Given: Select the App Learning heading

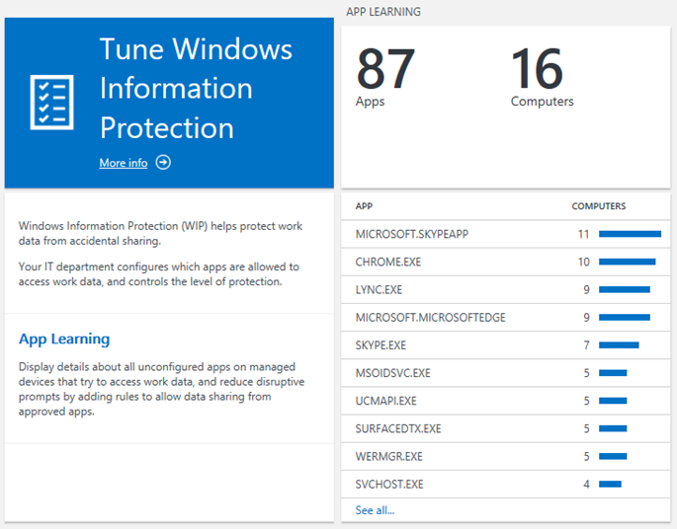Looking at the screenshot, I should tap(64, 339).
